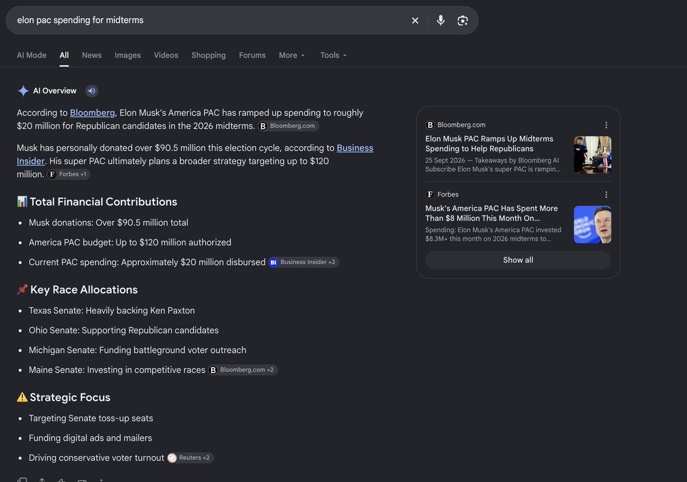The width and height of the screenshot is (687, 482).
Task: Open the Forbes +1 source chip
Action: point(69,174)
